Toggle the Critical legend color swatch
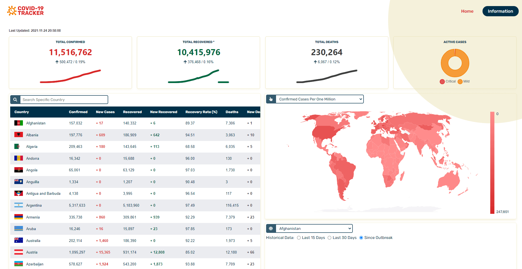Viewport: 522px width, 269px height. (442, 82)
